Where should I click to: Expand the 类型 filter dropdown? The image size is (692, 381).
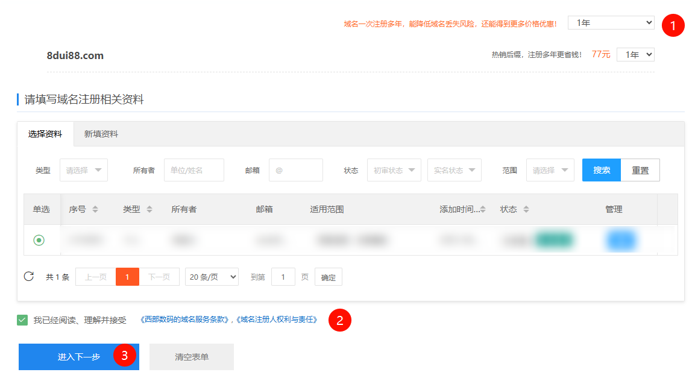[x=83, y=171]
